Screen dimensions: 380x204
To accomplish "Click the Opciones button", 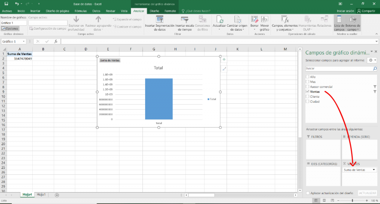I will 10,29.
